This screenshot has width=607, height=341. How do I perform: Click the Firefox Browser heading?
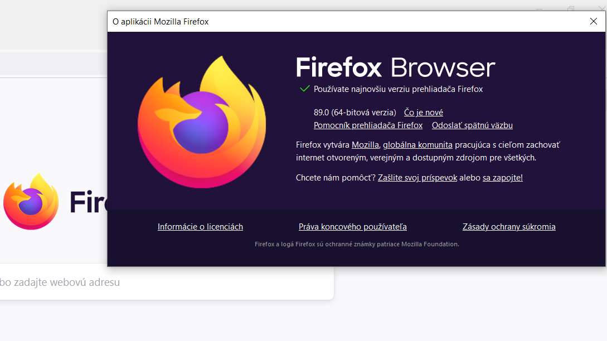click(396, 67)
